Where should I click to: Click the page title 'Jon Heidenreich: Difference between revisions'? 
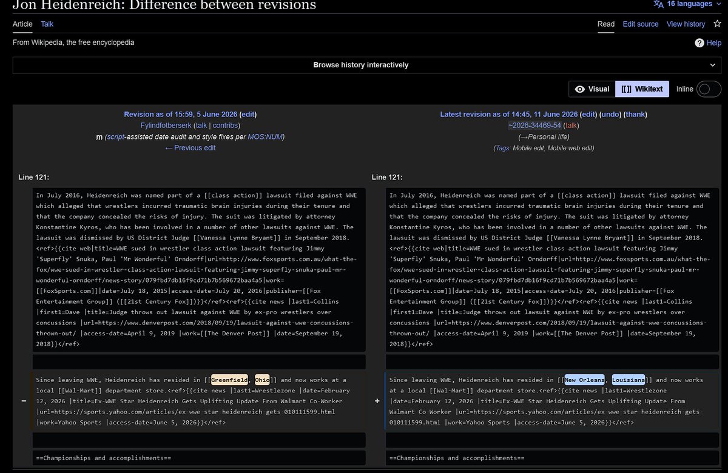[x=164, y=5]
